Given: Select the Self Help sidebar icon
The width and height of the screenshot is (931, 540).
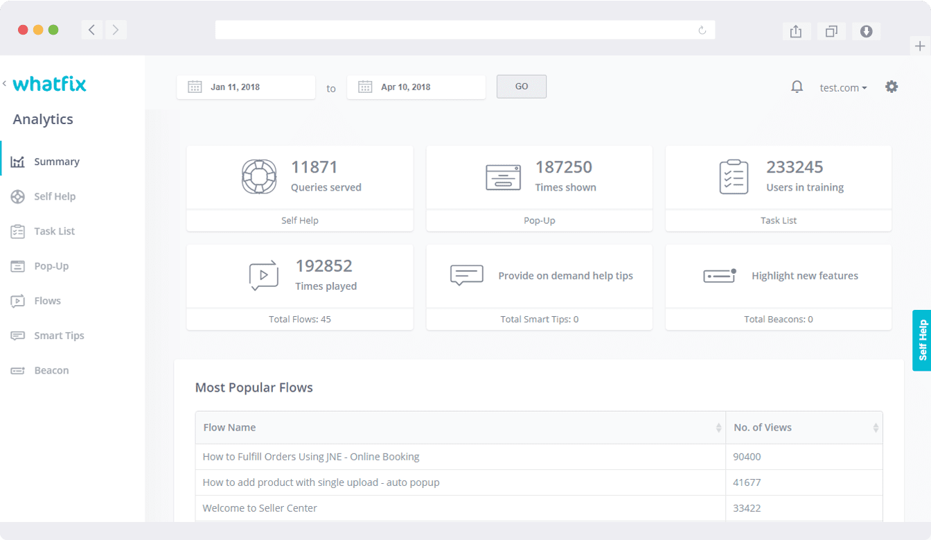Looking at the screenshot, I should (17, 196).
